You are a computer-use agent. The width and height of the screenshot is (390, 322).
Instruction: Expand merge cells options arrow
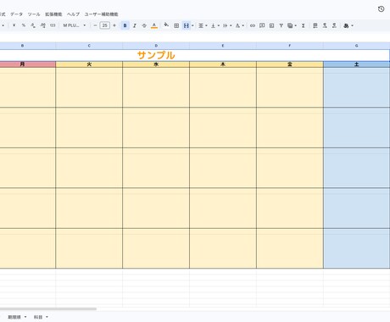[192, 25]
